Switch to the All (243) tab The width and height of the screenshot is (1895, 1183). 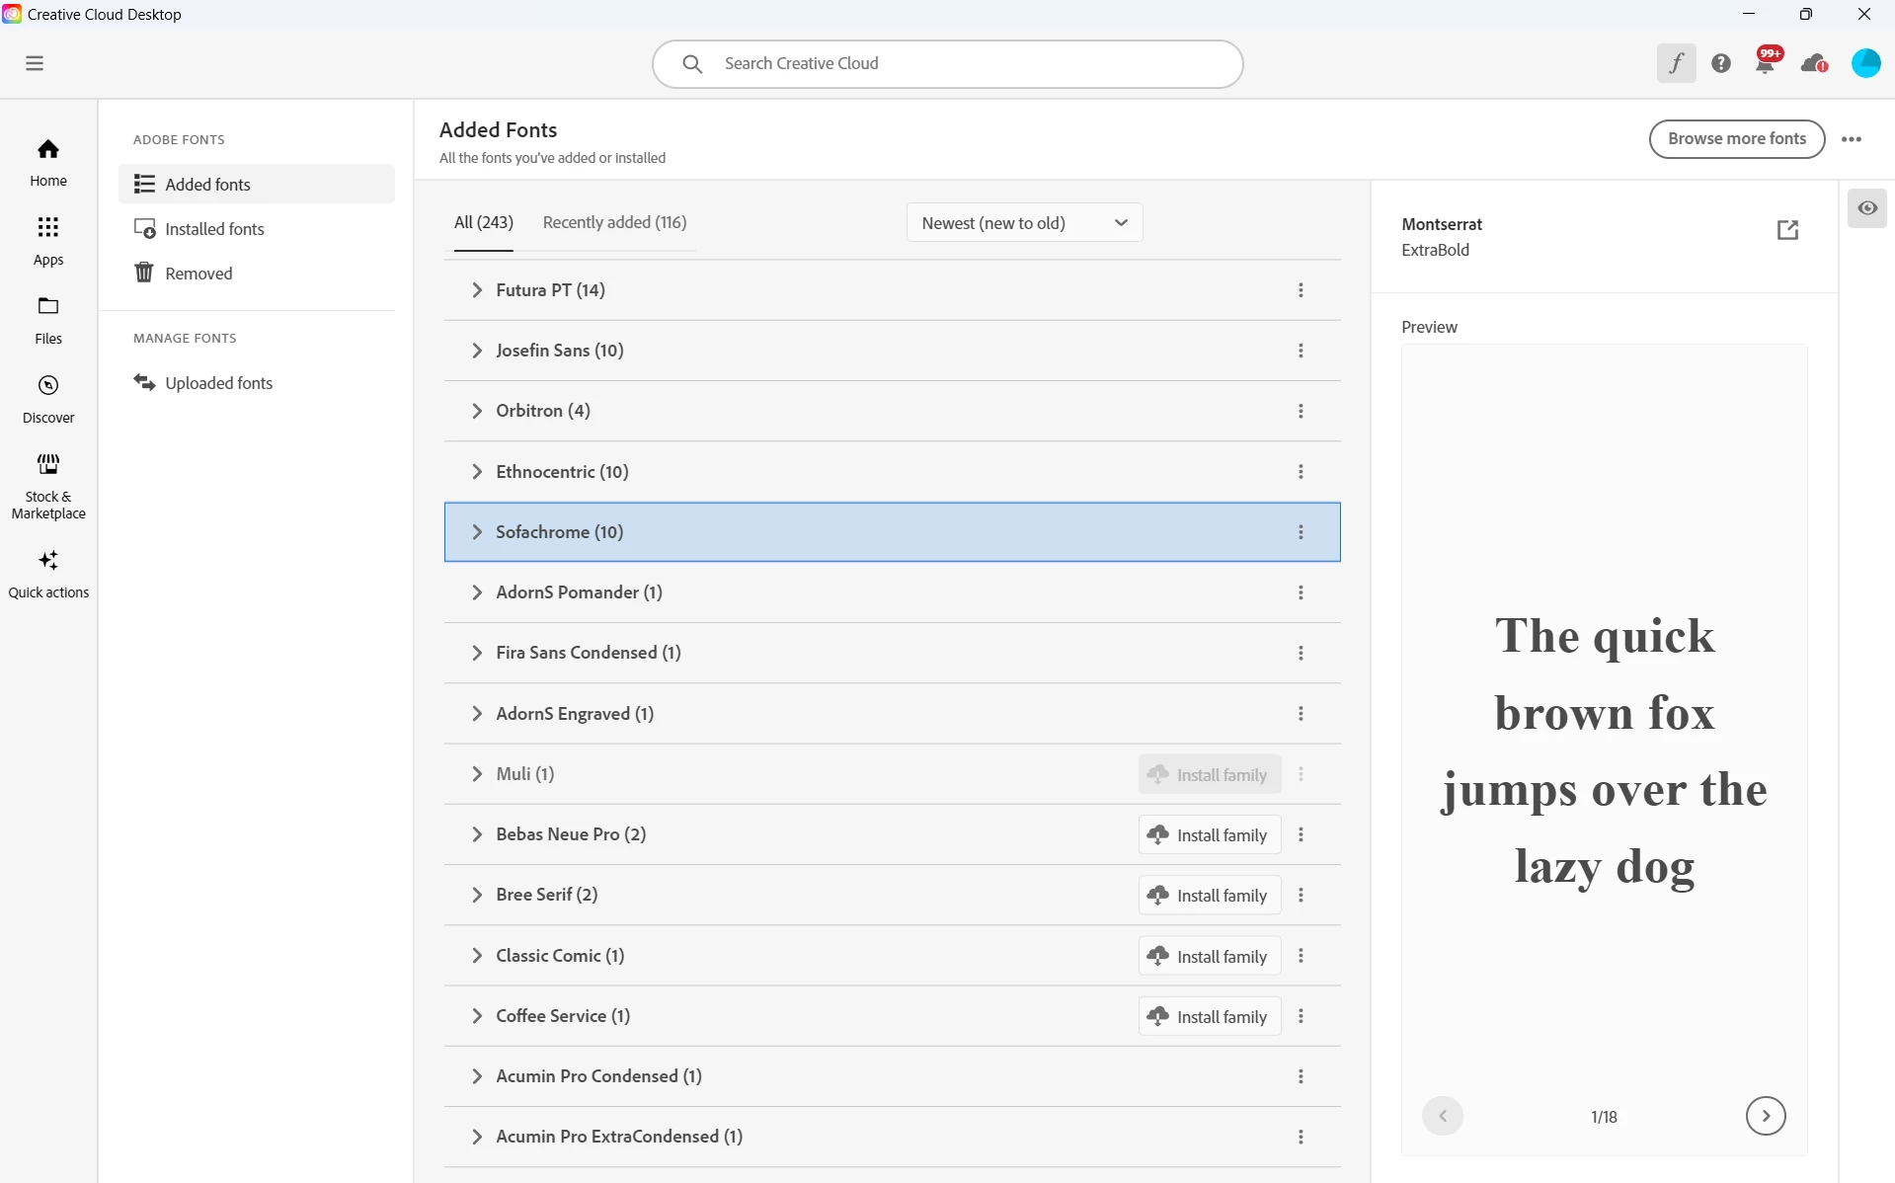coord(484,223)
